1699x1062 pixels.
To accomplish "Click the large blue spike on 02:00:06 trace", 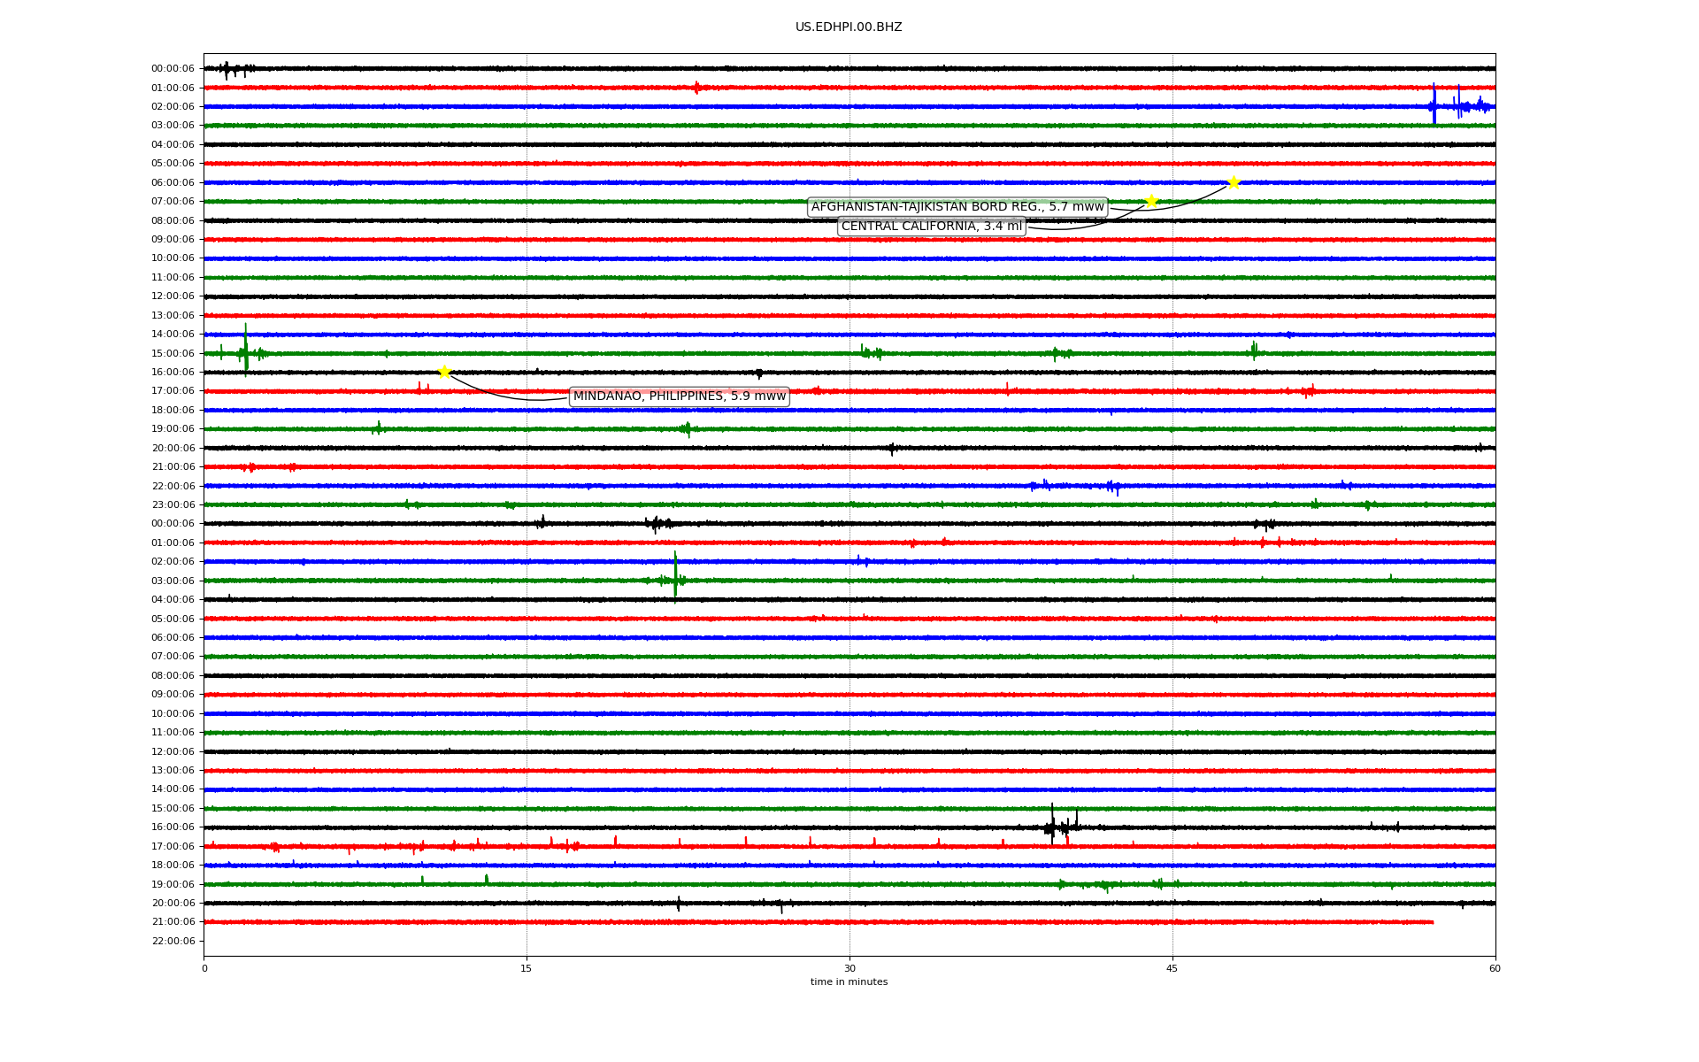I will pyautogui.click(x=1434, y=104).
